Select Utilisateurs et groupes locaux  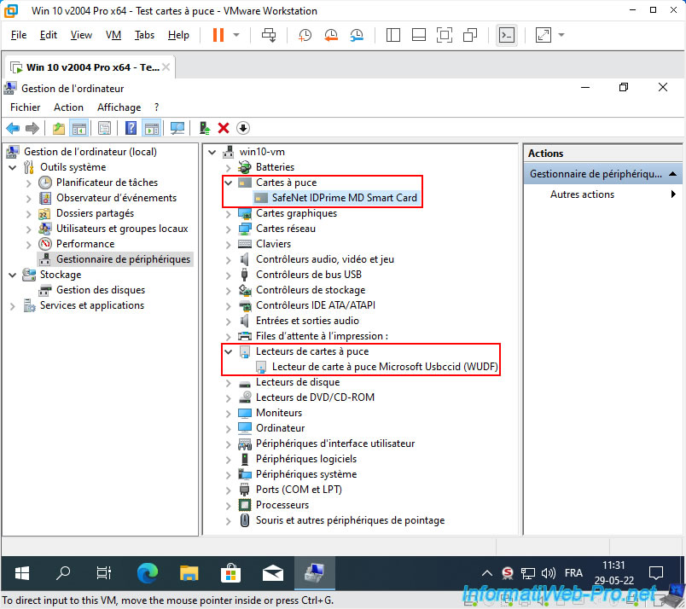pos(122,229)
